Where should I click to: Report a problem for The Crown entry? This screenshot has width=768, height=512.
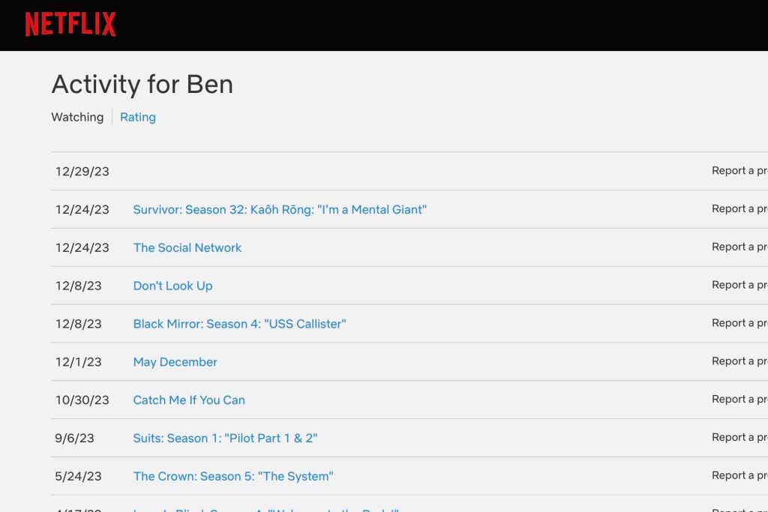pos(739,475)
